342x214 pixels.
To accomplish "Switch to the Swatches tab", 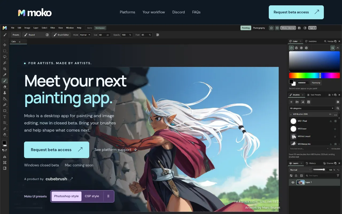I will (x=311, y=41).
